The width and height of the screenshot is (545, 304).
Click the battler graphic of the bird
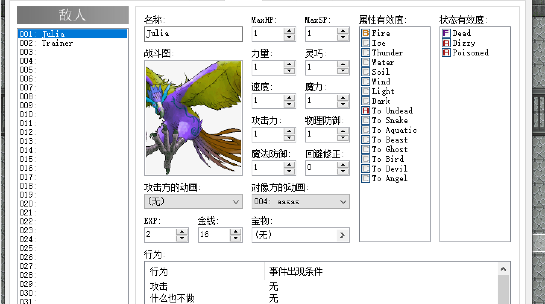(x=193, y=117)
